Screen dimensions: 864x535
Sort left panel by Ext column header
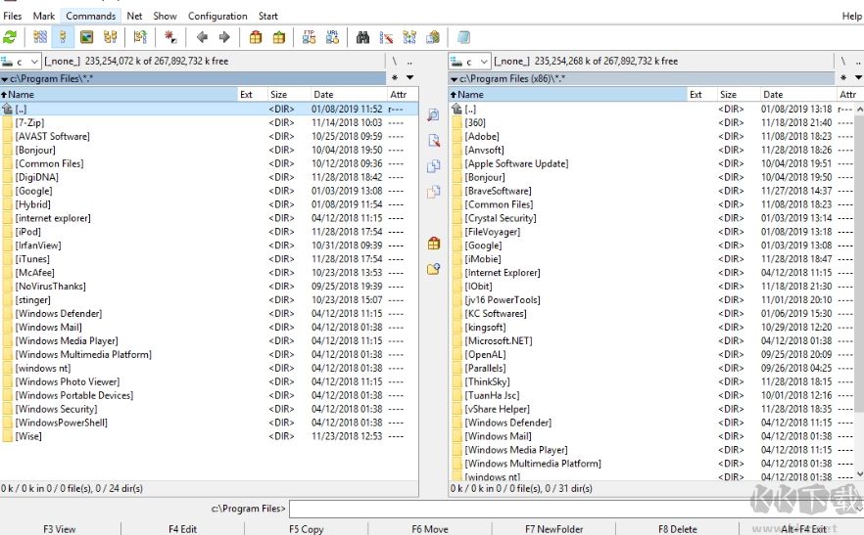pyautogui.click(x=253, y=94)
